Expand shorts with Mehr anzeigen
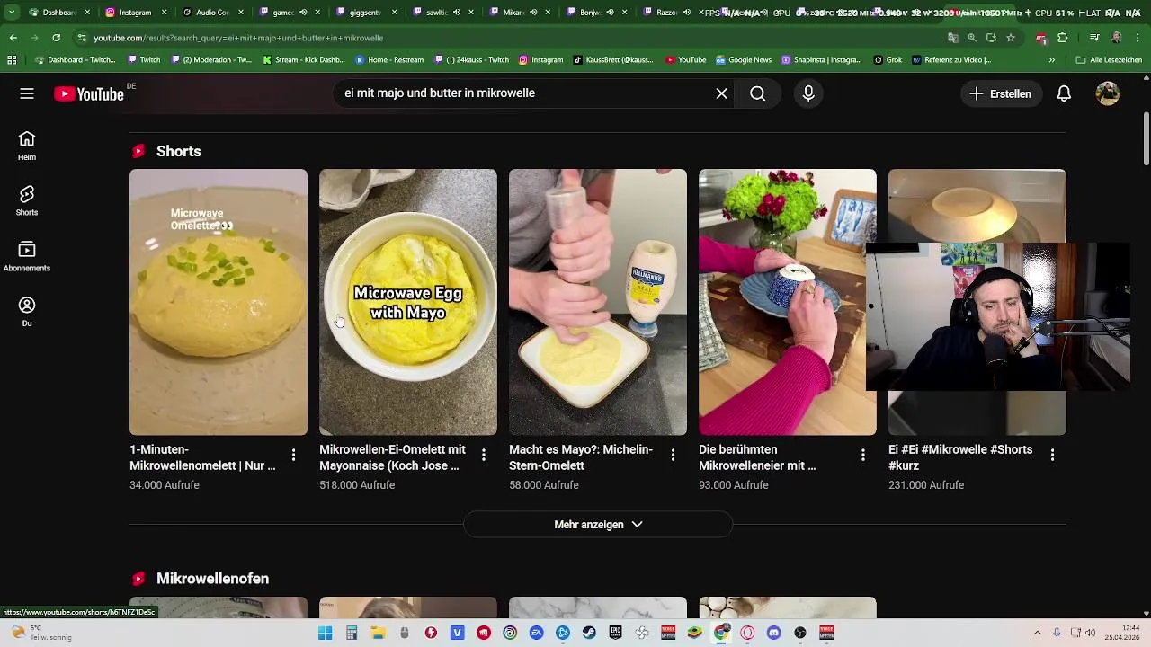 pos(598,525)
